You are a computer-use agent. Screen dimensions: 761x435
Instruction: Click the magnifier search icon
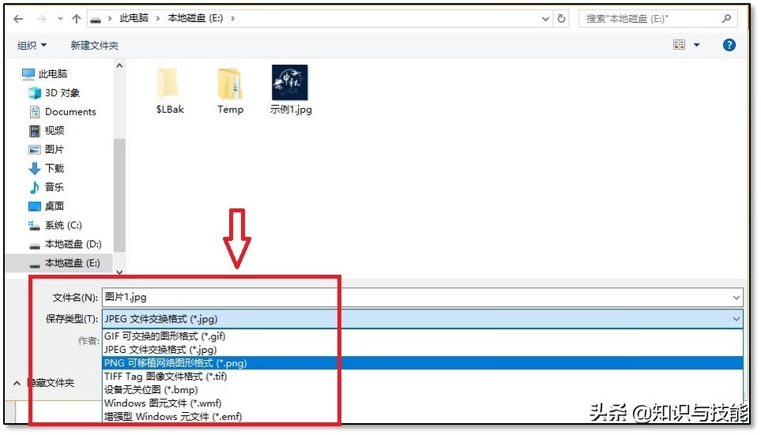coord(726,18)
